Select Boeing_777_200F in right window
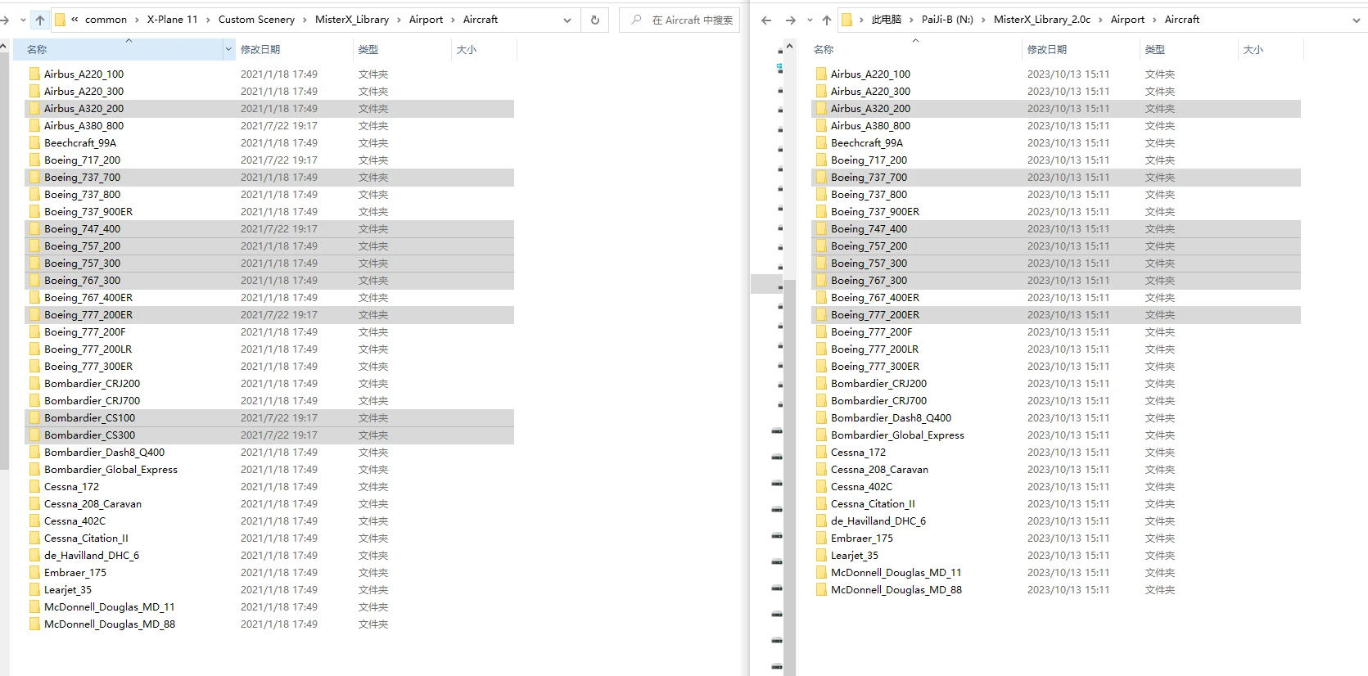Viewport: 1368px width, 676px height. pos(1056,331)
